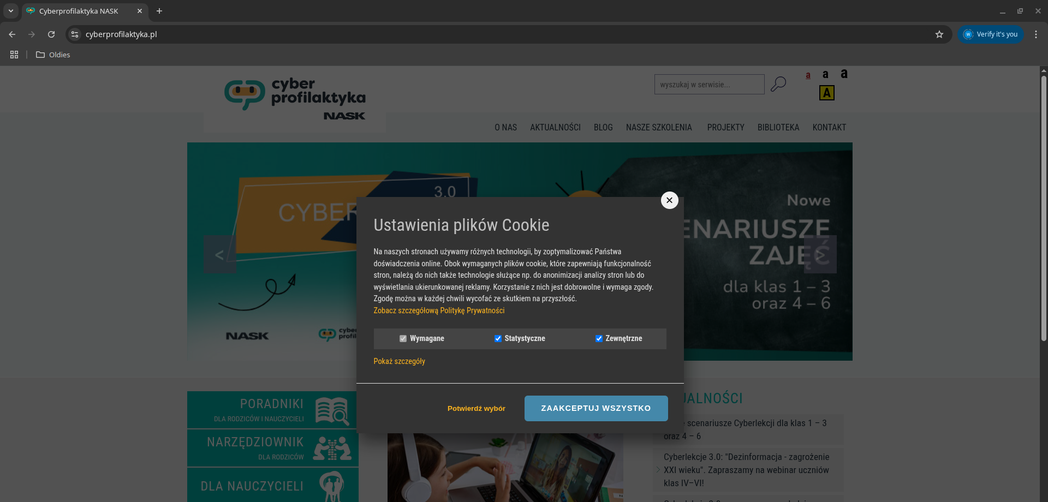Open the PROJEKTY menu item
Screen dimensions: 1048x502
[725, 127]
